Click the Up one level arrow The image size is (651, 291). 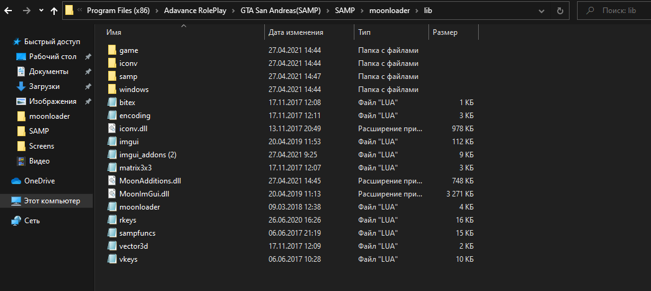point(54,11)
